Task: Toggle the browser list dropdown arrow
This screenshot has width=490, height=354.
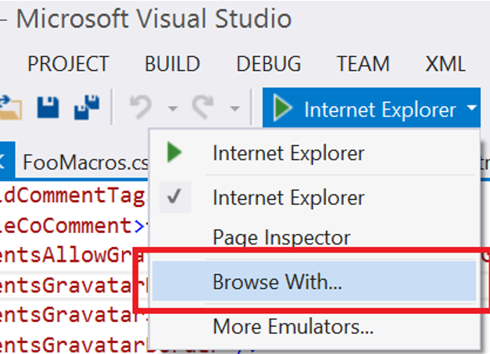Action: click(471, 108)
